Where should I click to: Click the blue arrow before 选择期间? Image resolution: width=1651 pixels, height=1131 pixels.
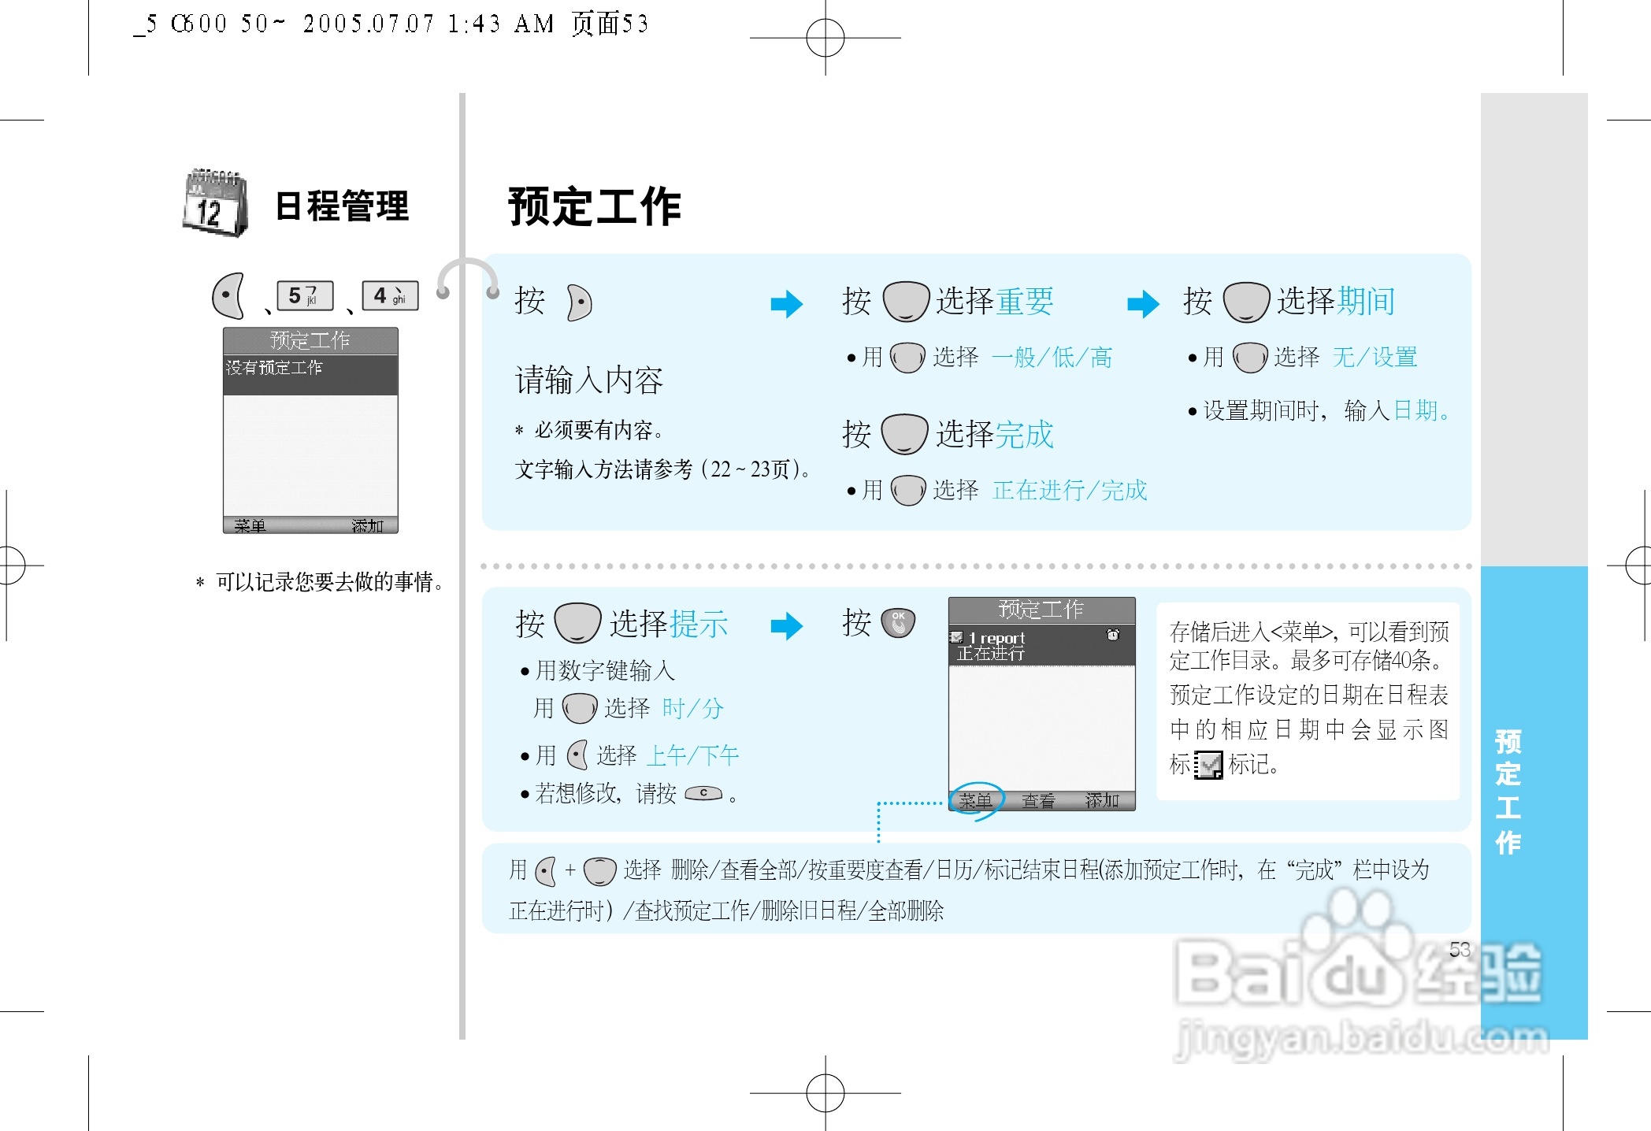pos(1143,304)
